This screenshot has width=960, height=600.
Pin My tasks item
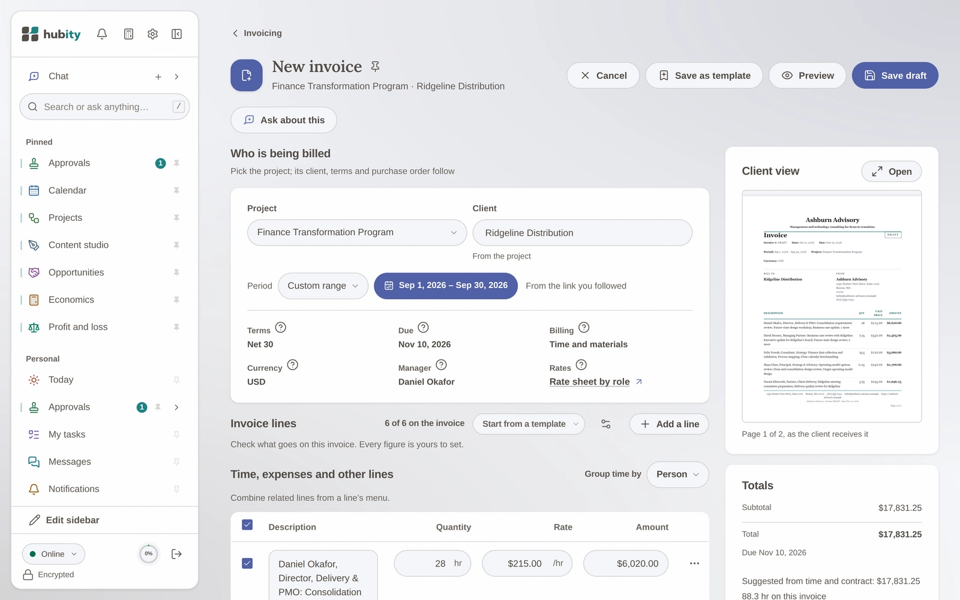(176, 434)
